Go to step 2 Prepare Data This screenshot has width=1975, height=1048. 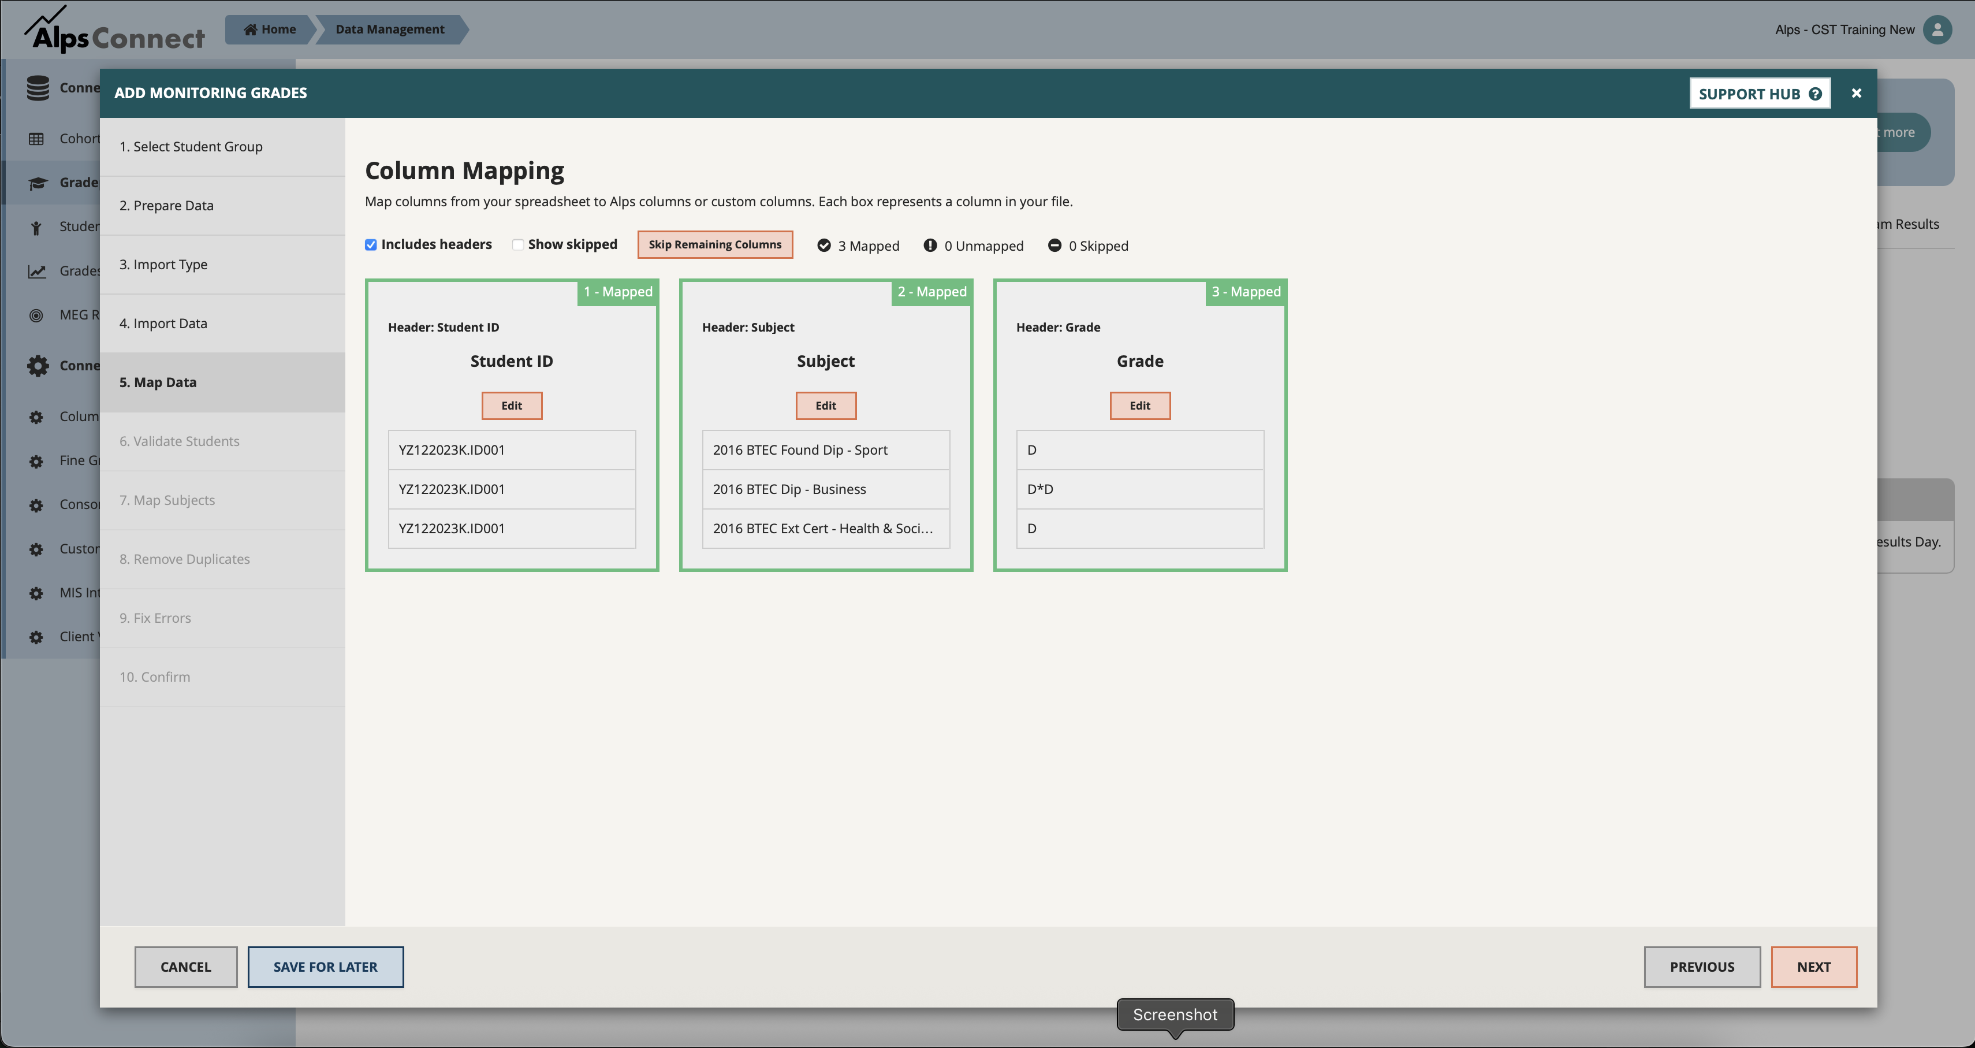[x=222, y=206]
